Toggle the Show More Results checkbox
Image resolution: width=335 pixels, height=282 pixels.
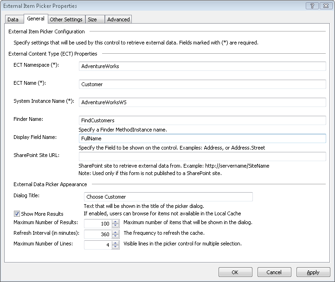point(17,213)
